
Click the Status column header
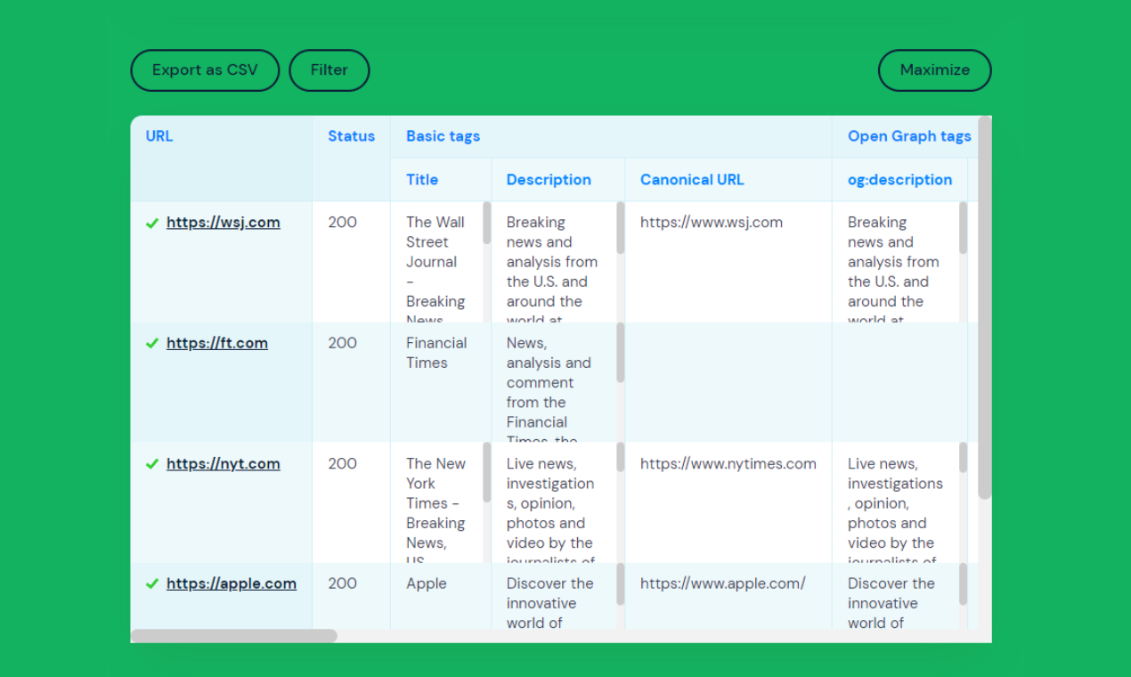coord(351,159)
